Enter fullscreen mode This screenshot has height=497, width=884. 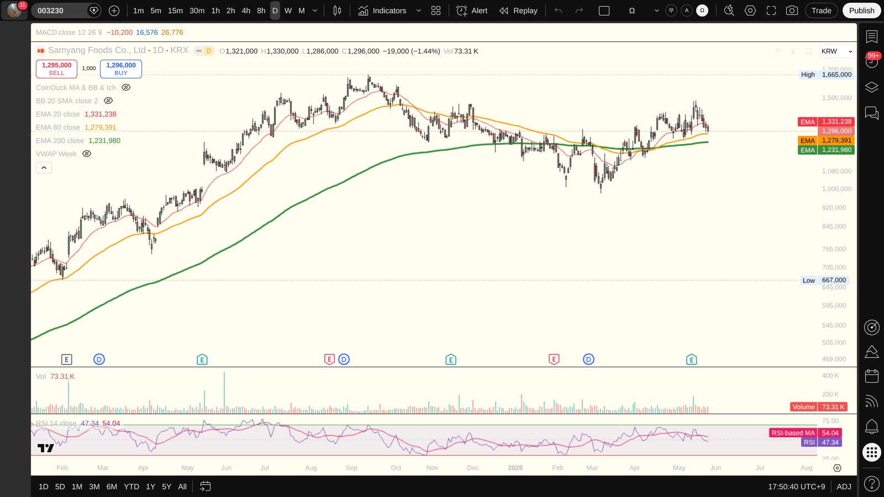[x=771, y=10]
